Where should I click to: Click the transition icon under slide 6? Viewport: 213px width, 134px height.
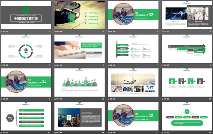point(56,65)
